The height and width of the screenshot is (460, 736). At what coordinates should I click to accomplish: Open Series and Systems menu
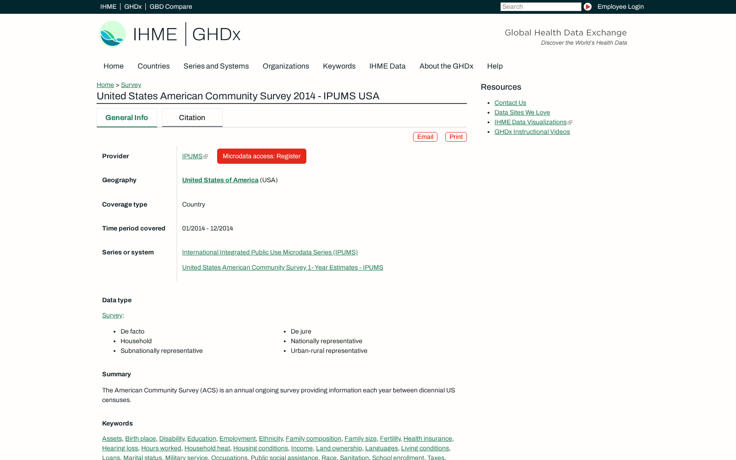pos(216,66)
